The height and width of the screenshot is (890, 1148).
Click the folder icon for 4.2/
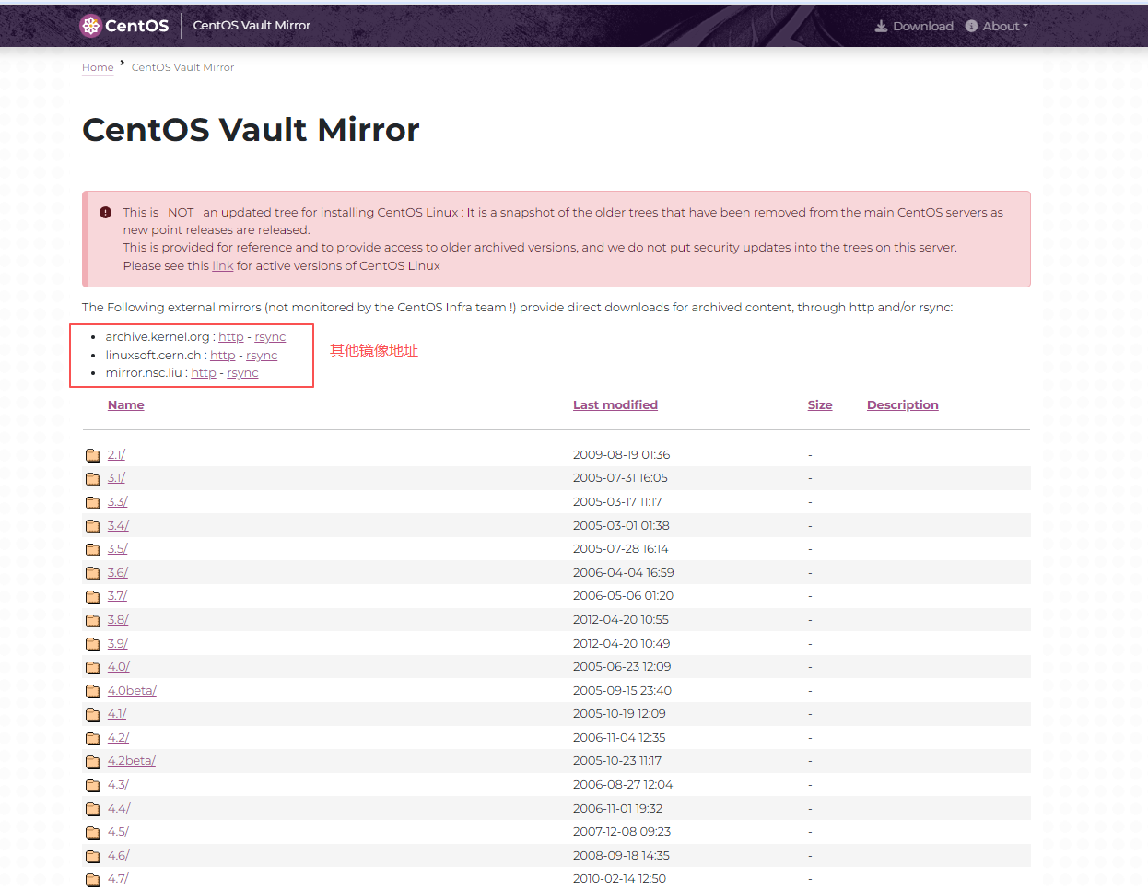point(93,738)
